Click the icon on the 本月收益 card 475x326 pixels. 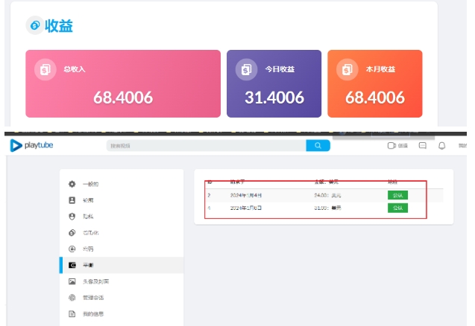[x=347, y=69]
